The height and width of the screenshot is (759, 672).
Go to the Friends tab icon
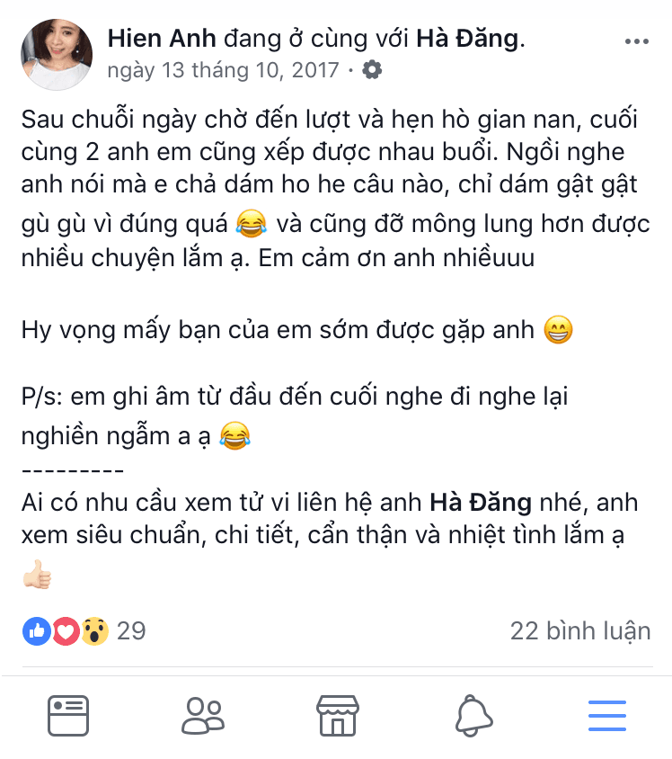pos(203,716)
